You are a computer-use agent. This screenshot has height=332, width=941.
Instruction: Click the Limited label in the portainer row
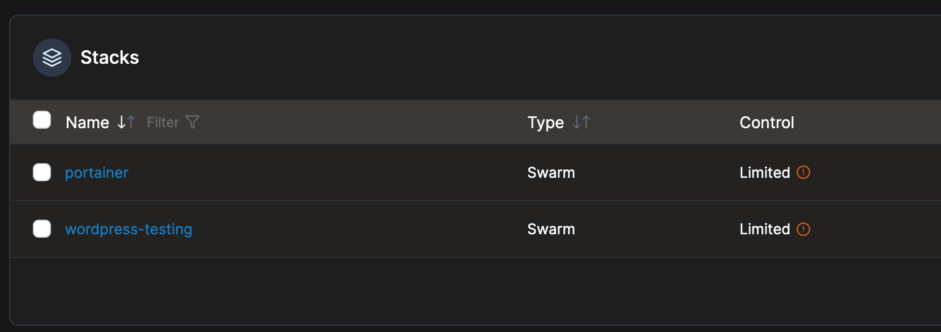click(764, 173)
